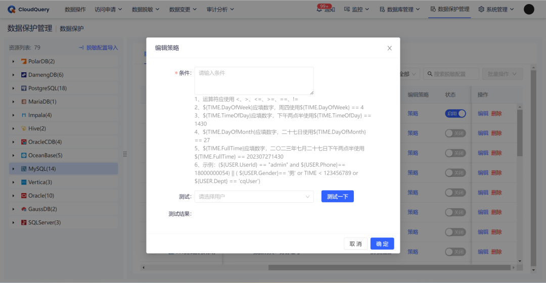546x283 pixels.
Task: Click the PolarDB database icon
Action: pyautogui.click(x=24, y=61)
